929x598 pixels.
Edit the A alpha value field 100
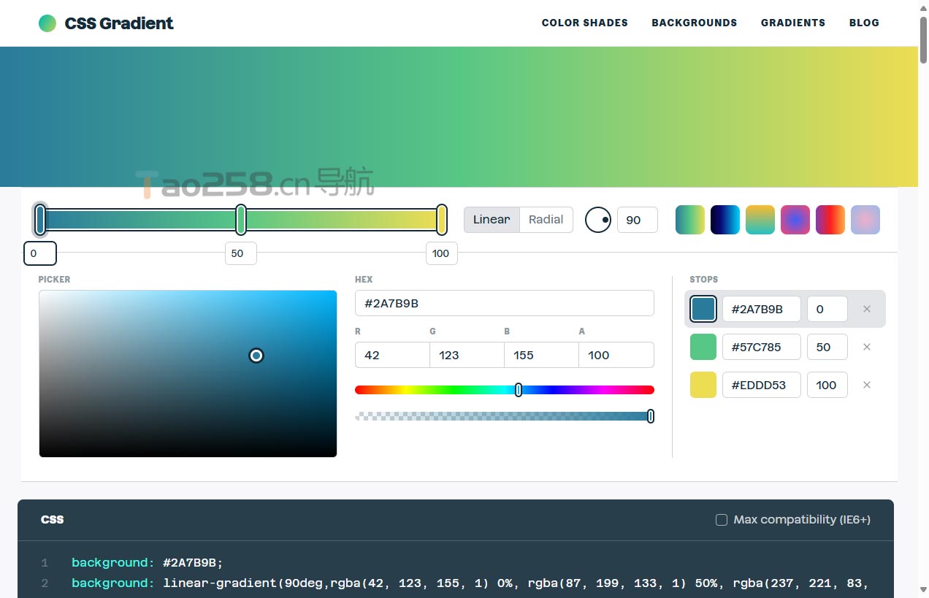pyautogui.click(x=616, y=355)
